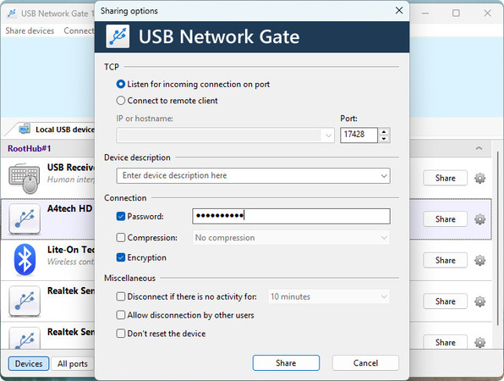Click the RootHub#1 group label

[x=30, y=148]
